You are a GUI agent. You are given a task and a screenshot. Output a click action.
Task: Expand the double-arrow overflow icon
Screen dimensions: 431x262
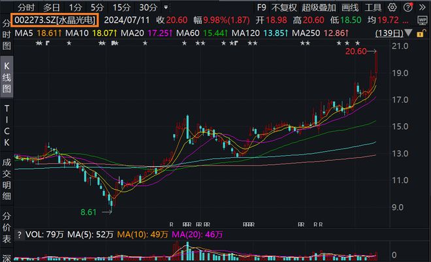[423, 7]
